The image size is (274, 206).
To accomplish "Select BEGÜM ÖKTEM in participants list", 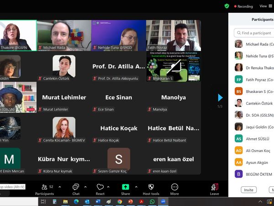I will (254, 174).
